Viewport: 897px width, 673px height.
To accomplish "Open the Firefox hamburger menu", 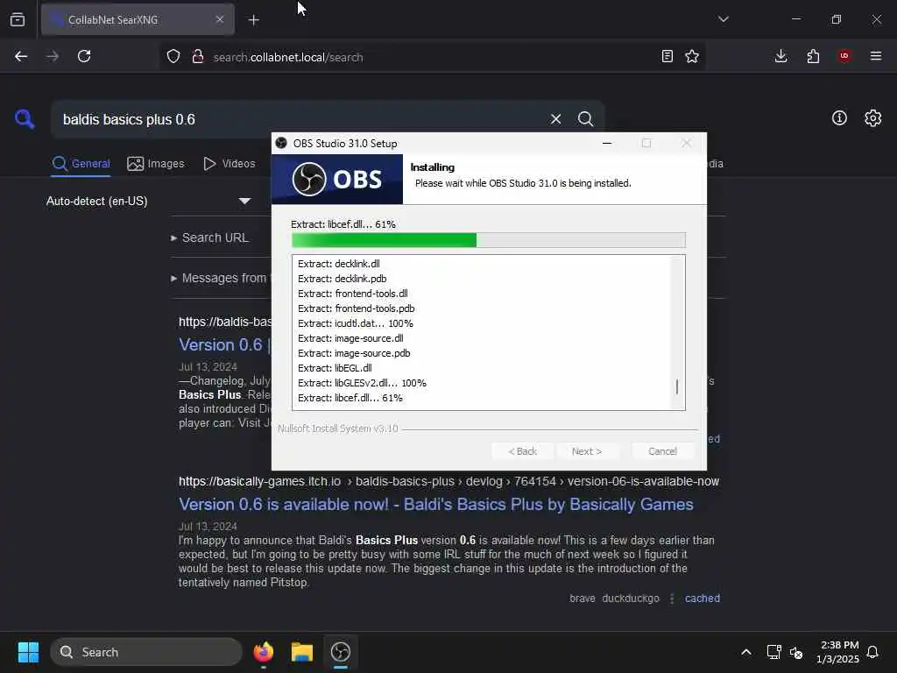I will [876, 56].
